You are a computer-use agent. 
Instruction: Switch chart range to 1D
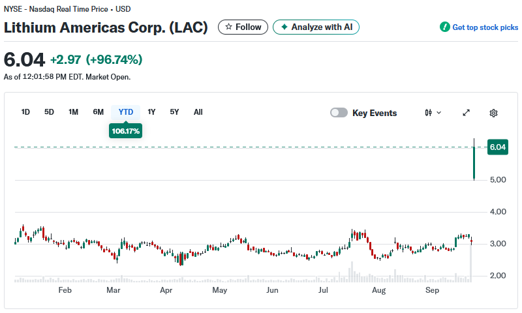tap(25, 112)
